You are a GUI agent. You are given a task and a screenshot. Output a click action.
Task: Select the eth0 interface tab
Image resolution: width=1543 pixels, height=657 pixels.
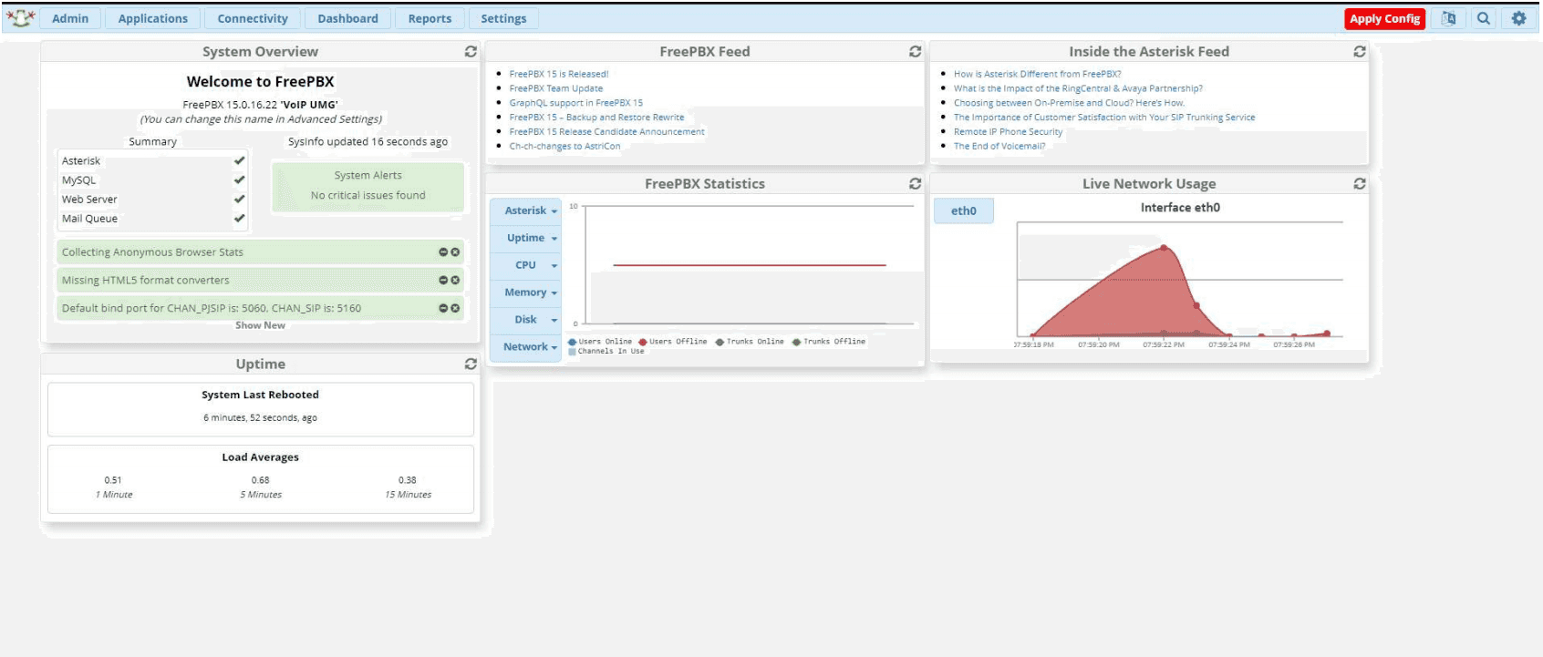point(964,210)
